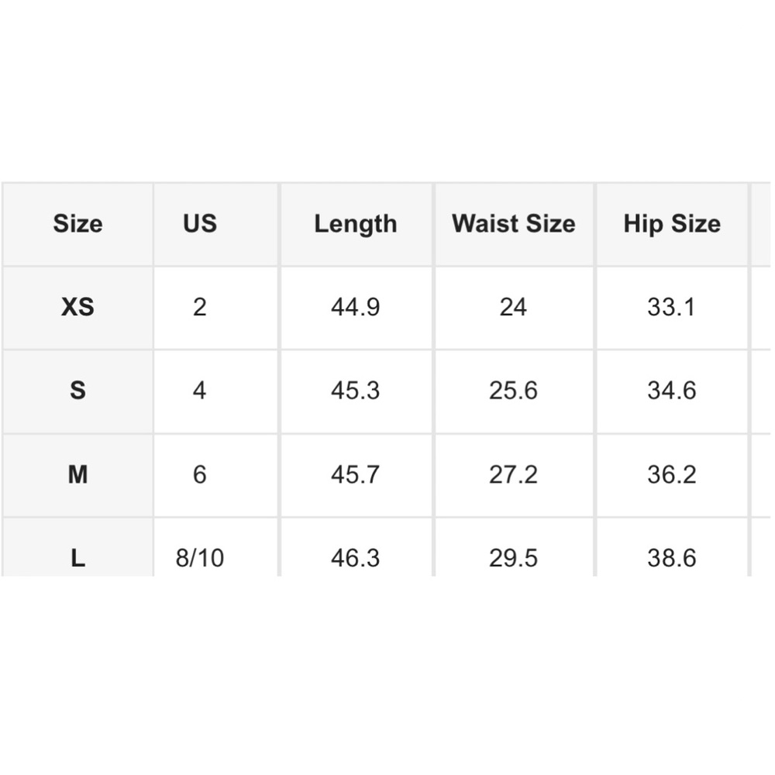The width and height of the screenshot is (775, 775).
Task: Click the M size row label
Action: (77, 475)
